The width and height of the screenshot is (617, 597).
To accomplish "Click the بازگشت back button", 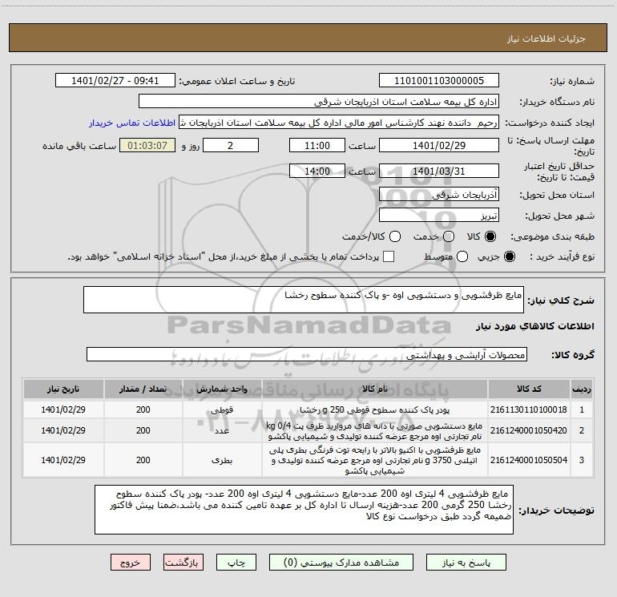I will point(183,563).
